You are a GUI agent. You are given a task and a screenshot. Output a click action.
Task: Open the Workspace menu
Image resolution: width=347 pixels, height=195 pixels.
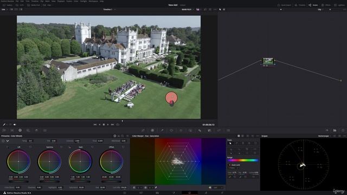click(x=93, y=1)
